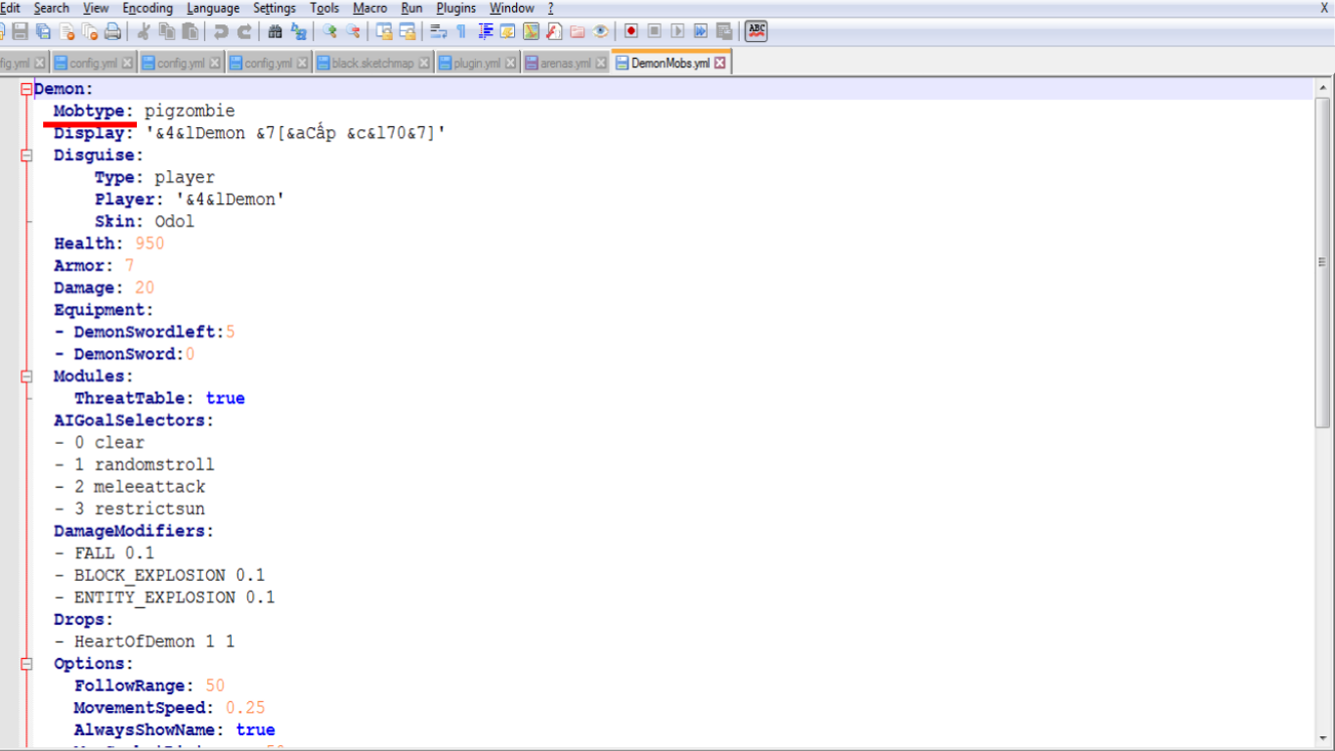
Task: Click the "HeartOfDemon 1 1" drop line
Action: tap(154, 641)
